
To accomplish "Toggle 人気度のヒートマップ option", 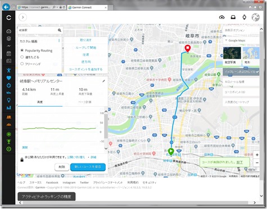I will pos(241,102).
